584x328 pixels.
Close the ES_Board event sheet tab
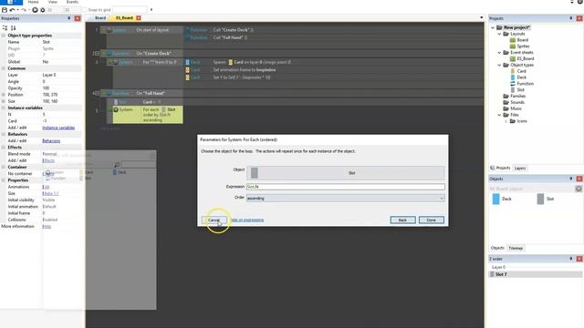[139, 18]
